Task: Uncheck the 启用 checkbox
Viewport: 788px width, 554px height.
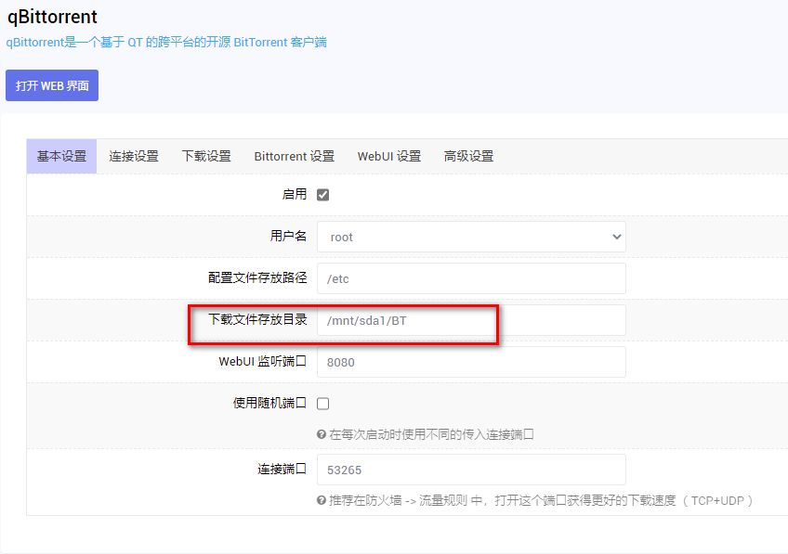Action: pyautogui.click(x=323, y=195)
